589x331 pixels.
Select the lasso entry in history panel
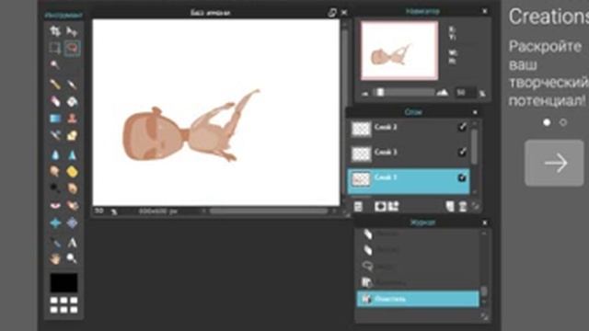418,267
